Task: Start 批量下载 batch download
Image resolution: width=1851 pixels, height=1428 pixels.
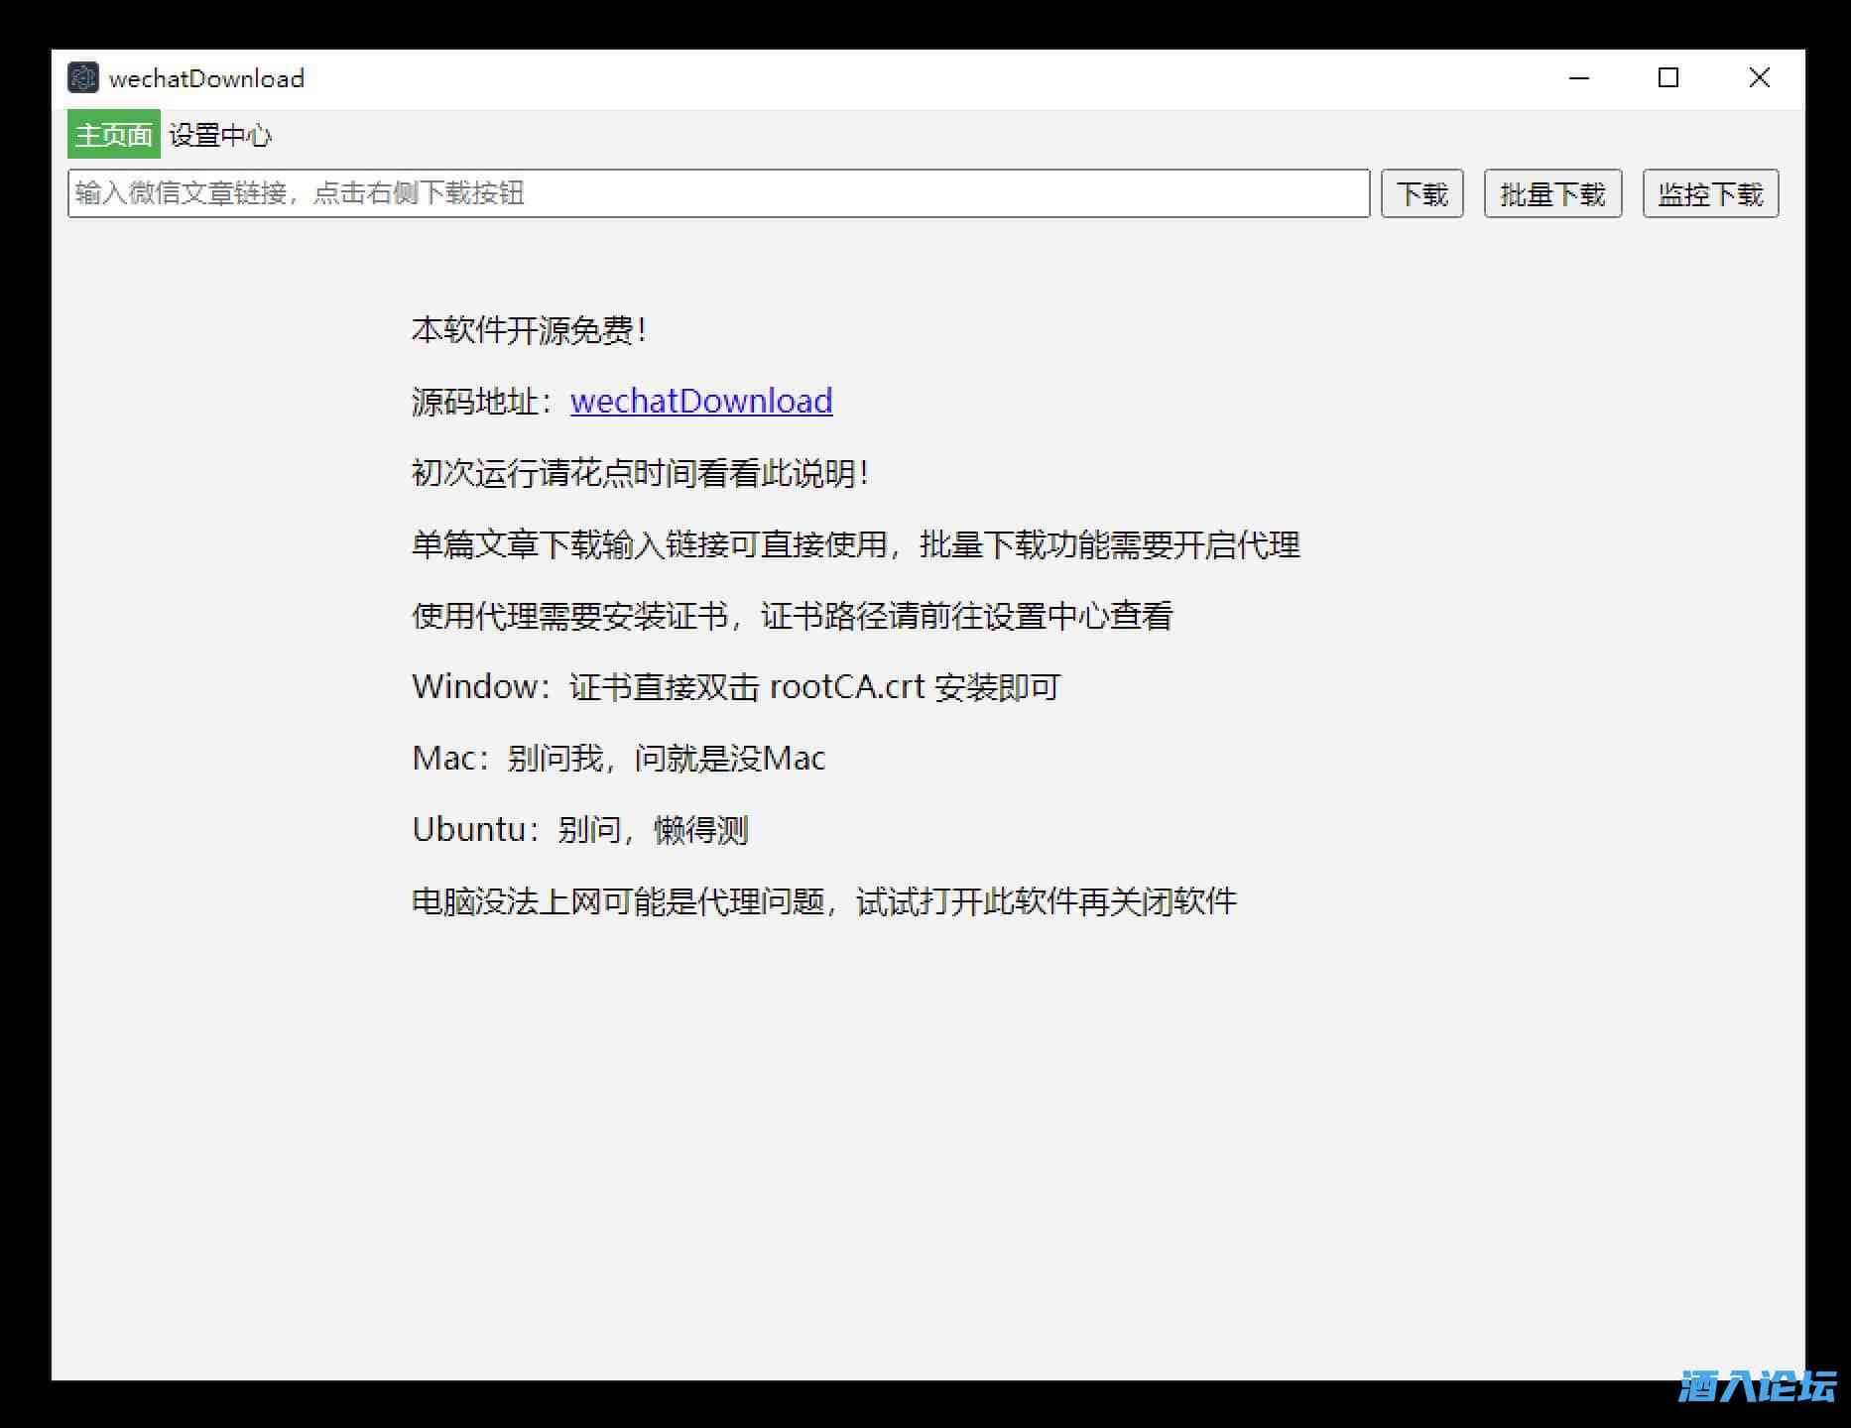Action: pos(1552,193)
